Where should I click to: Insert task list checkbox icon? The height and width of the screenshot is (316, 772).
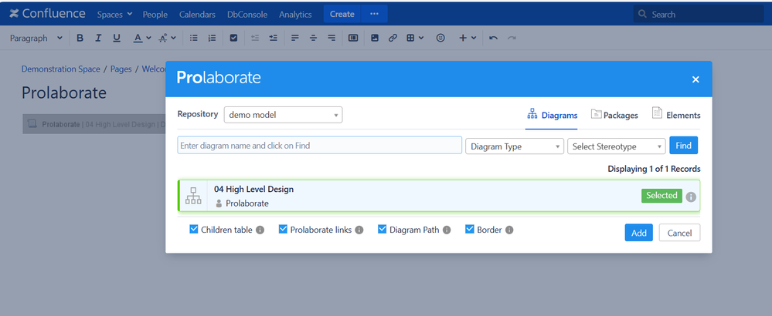pyautogui.click(x=234, y=38)
